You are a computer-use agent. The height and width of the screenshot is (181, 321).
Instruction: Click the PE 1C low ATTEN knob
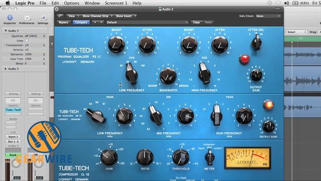(147, 44)
